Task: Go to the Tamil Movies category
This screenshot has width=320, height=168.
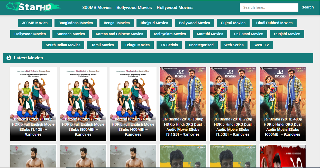Action: [103, 45]
